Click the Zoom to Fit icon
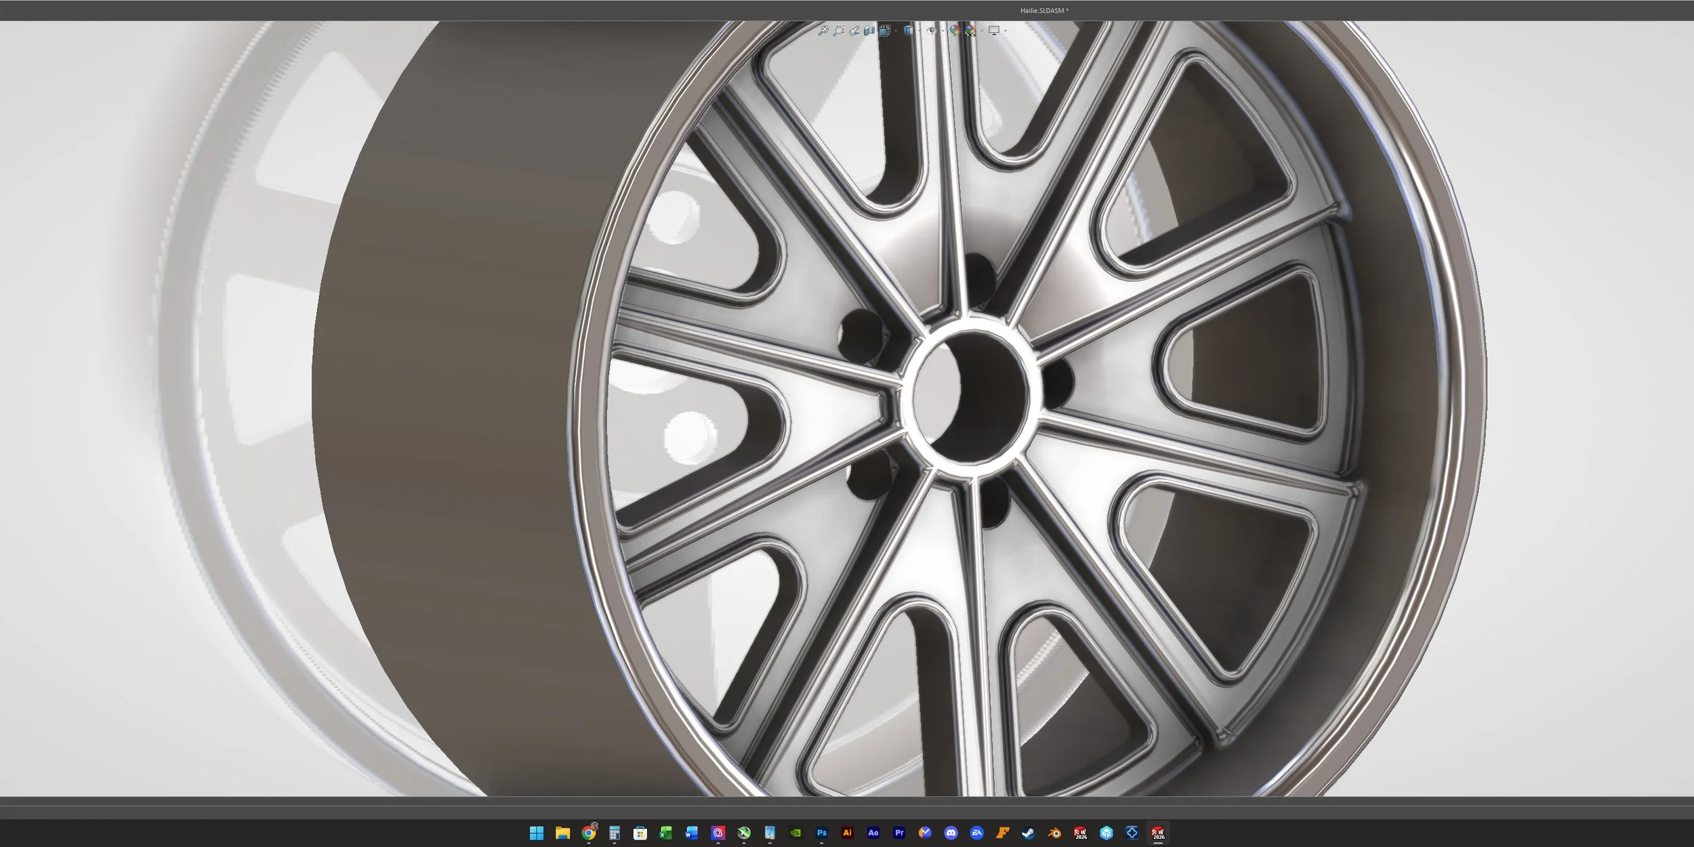Image resolution: width=1694 pixels, height=847 pixels. pyautogui.click(x=823, y=30)
